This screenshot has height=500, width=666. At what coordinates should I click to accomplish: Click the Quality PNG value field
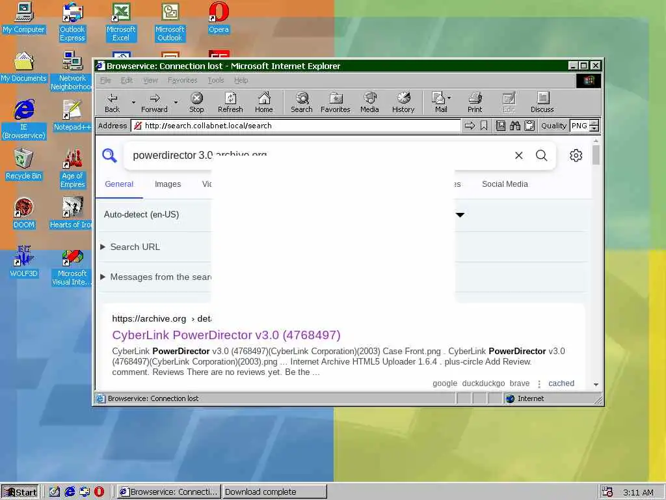(x=579, y=126)
